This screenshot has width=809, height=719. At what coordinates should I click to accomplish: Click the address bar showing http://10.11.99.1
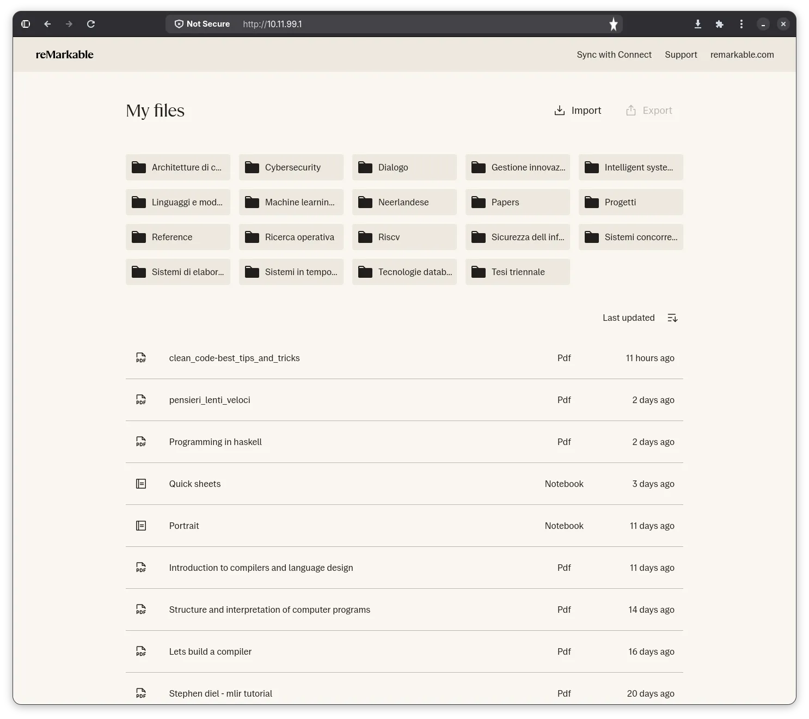point(394,24)
